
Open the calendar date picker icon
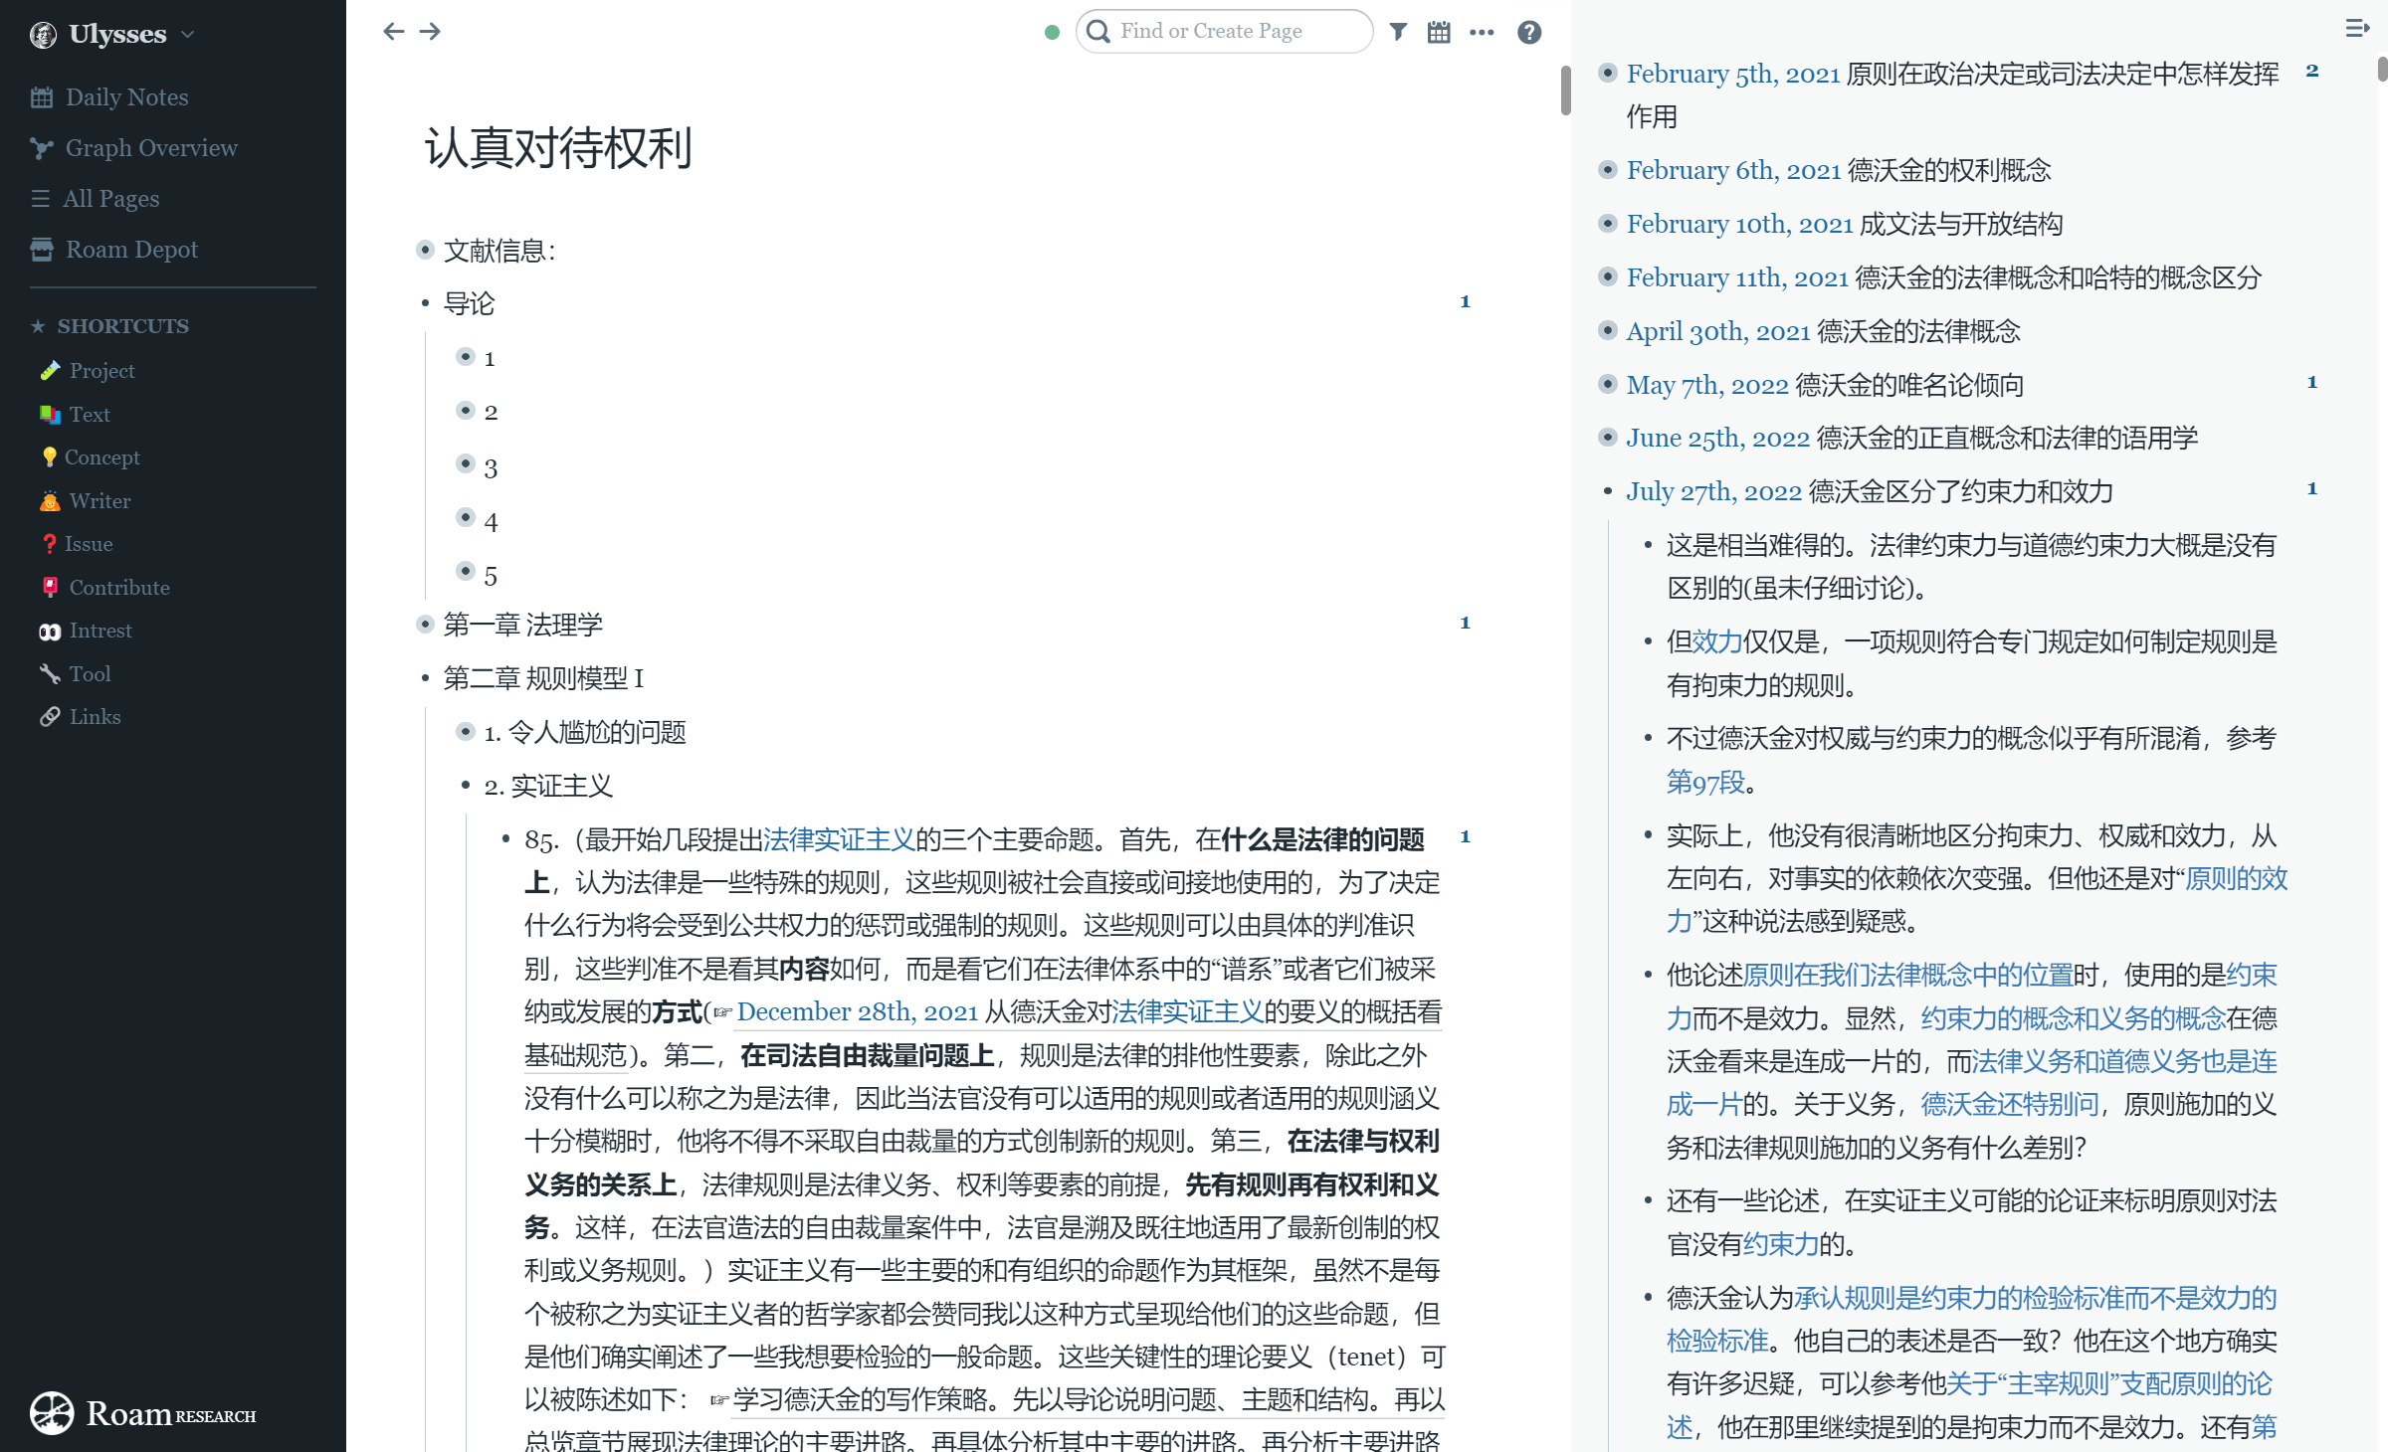point(1439,32)
